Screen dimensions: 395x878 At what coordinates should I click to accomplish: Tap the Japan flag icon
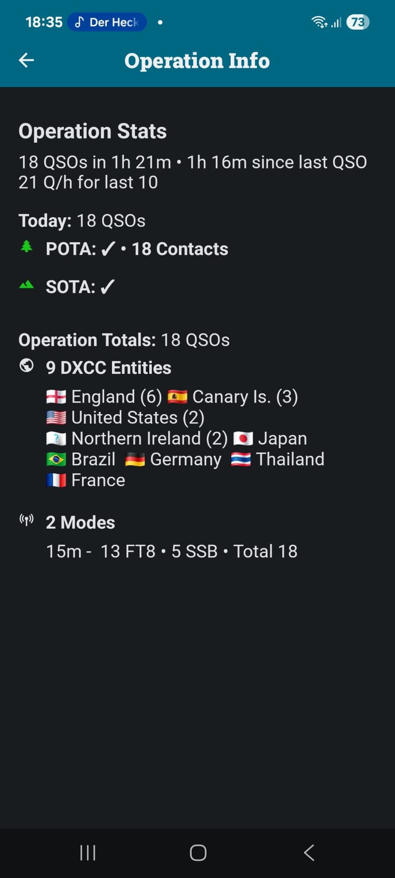click(243, 439)
